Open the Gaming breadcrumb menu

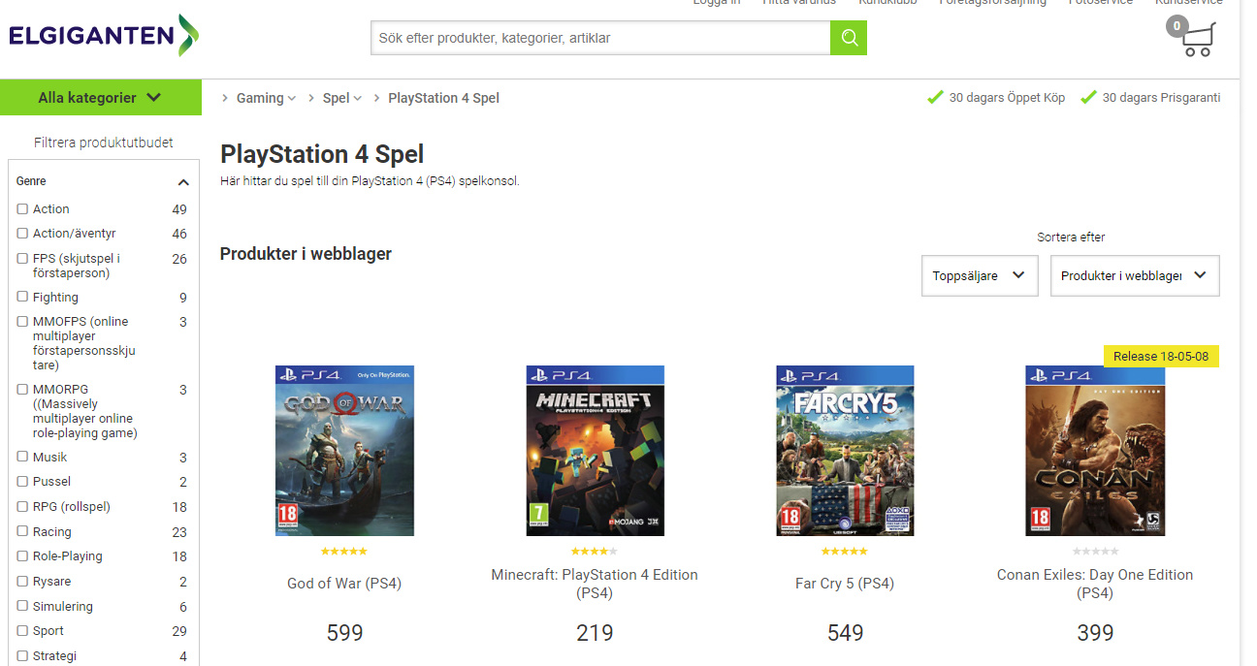pyautogui.click(x=266, y=98)
